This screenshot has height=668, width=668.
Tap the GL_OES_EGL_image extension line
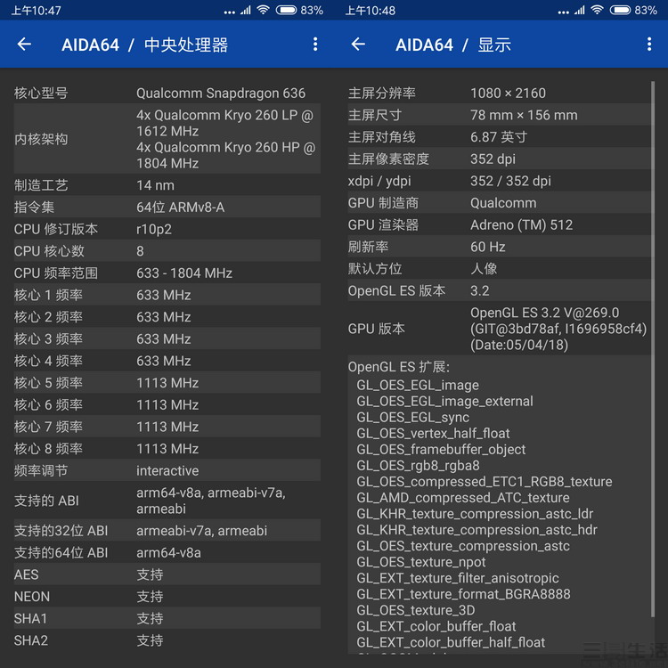coord(418,385)
